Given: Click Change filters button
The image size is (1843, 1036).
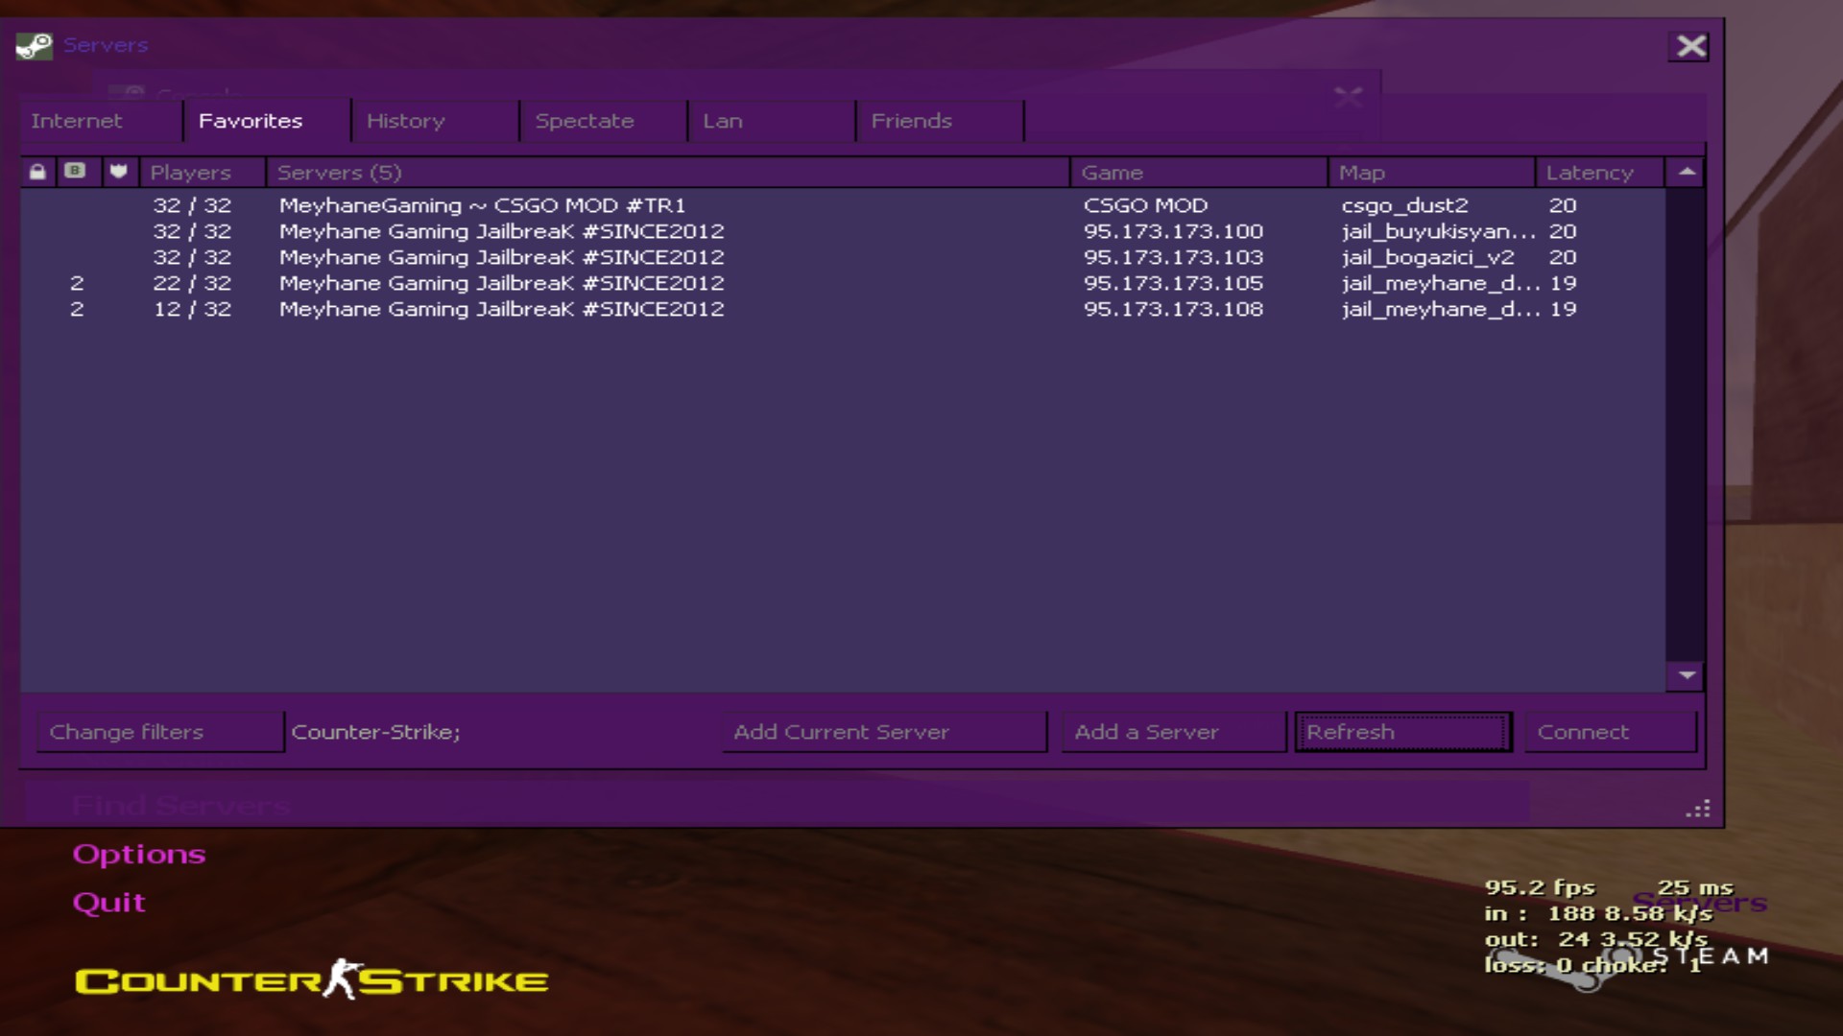Looking at the screenshot, I should (x=160, y=732).
